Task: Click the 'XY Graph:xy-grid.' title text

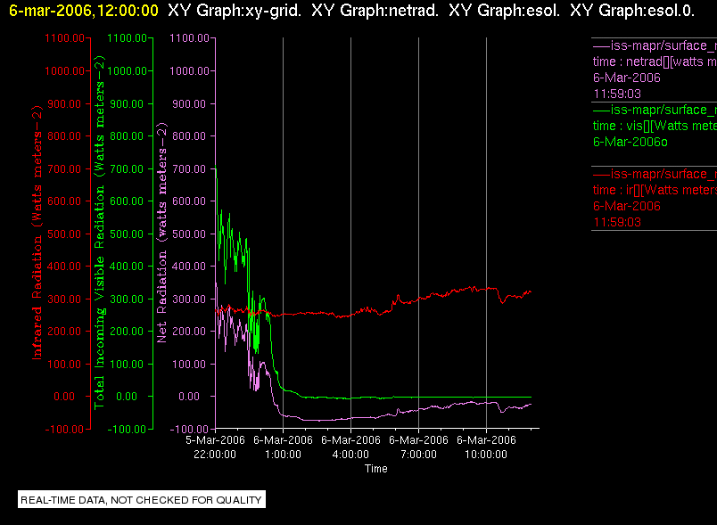Action: [235, 11]
